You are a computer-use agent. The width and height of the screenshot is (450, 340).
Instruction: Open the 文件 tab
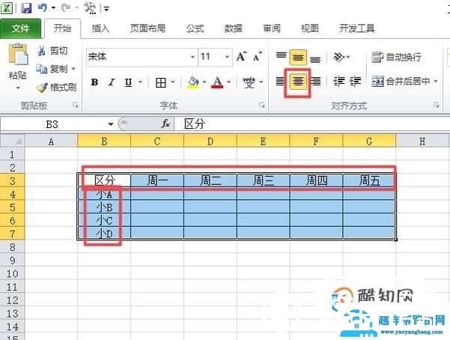pos(20,28)
